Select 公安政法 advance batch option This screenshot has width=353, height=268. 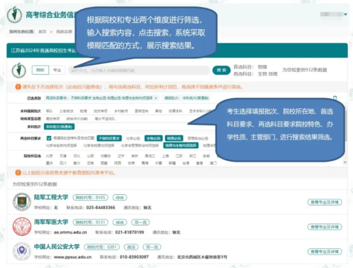click(x=67, y=111)
